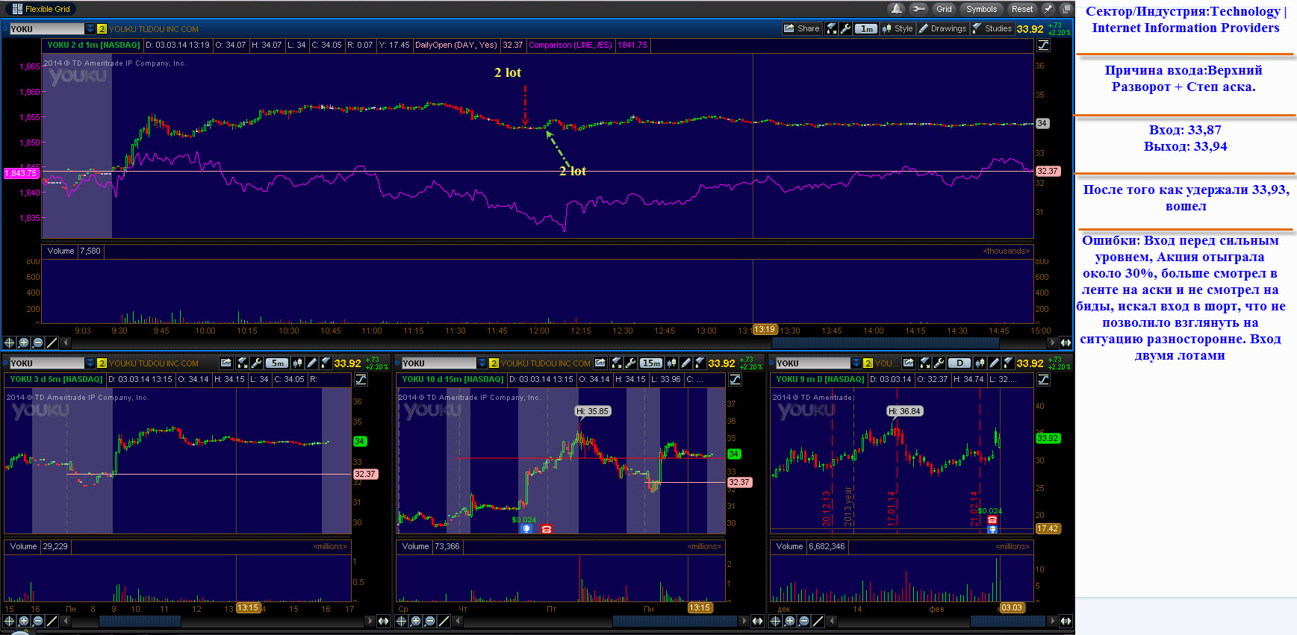Open the alerts bell icon in Flexible Grid header
The height and width of the screenshot is (635, 1297).
click(897, 9)
